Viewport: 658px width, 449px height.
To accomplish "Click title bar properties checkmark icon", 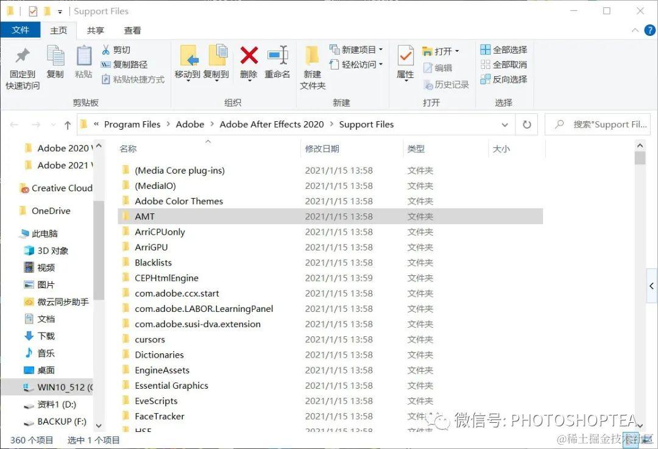I will (x=33, y=11).
